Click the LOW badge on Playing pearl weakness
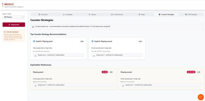This screenshot has height=101, width=205. point(111,72)
